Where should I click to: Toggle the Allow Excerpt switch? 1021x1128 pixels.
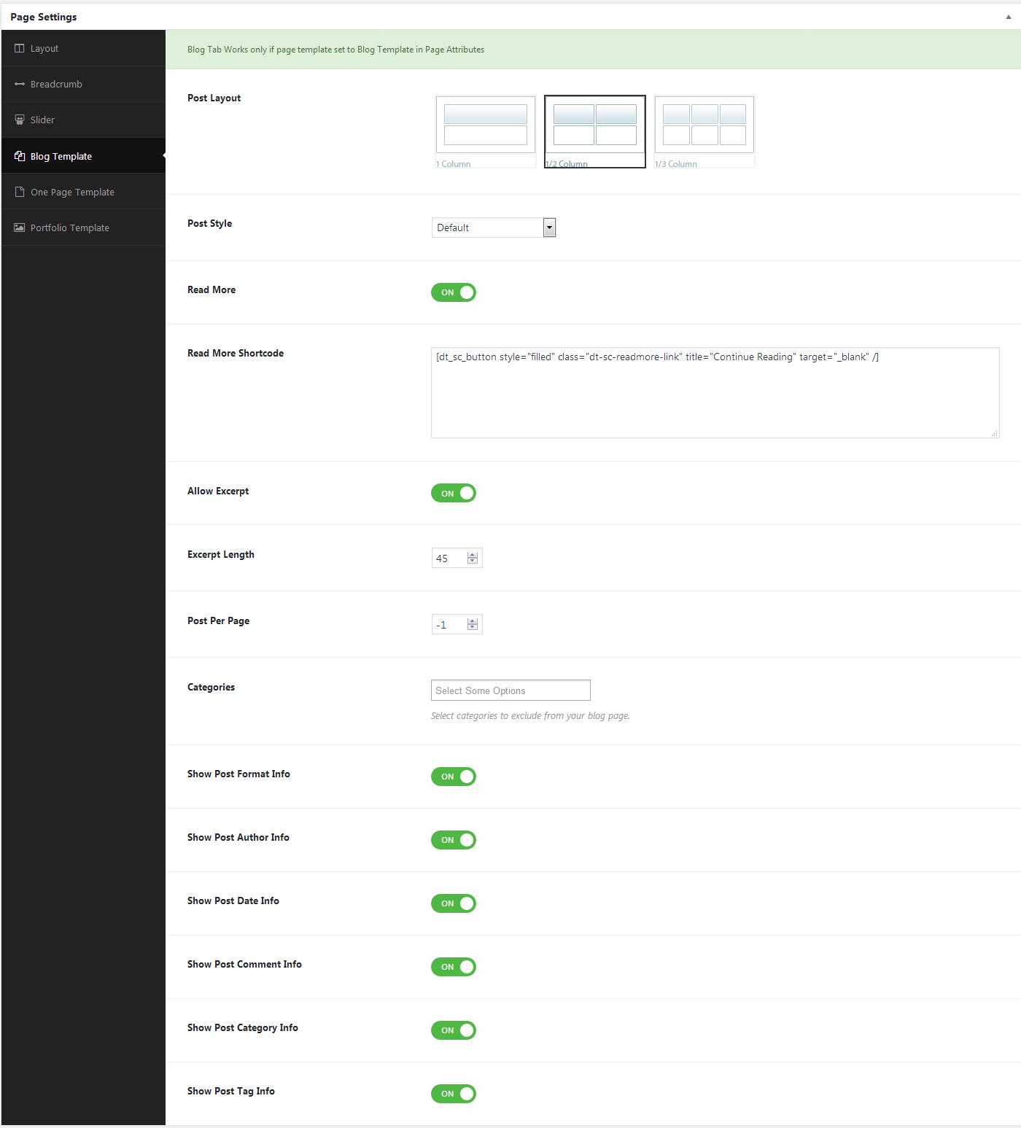[454, 494]
